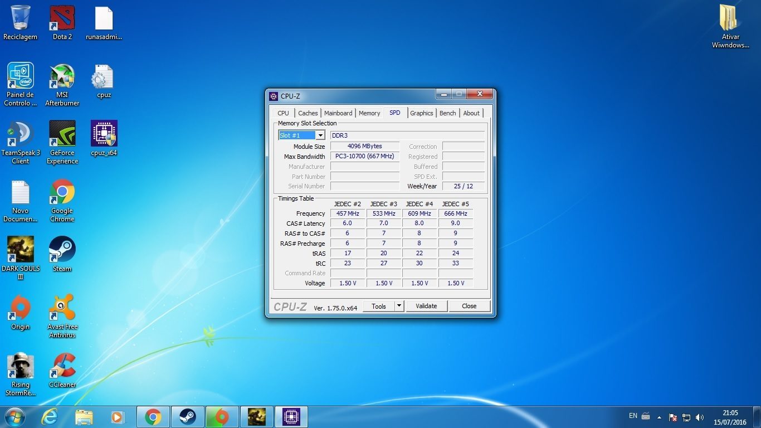
Task: Click the 666 MHz frequency cell
Action: point(456,213)
